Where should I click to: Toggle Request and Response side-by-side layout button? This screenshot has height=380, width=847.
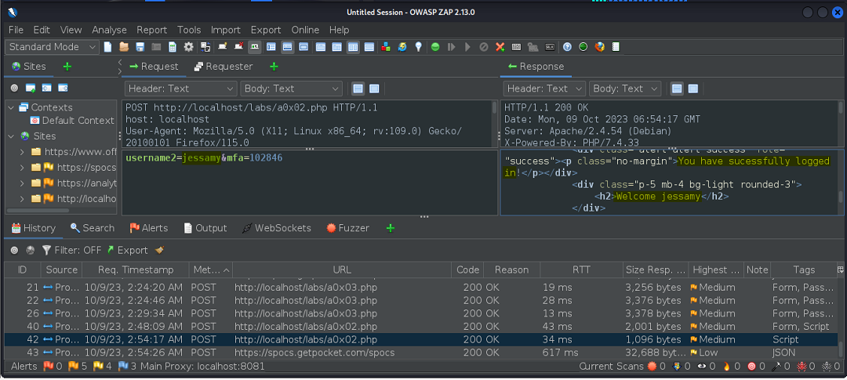pos(353,47)
